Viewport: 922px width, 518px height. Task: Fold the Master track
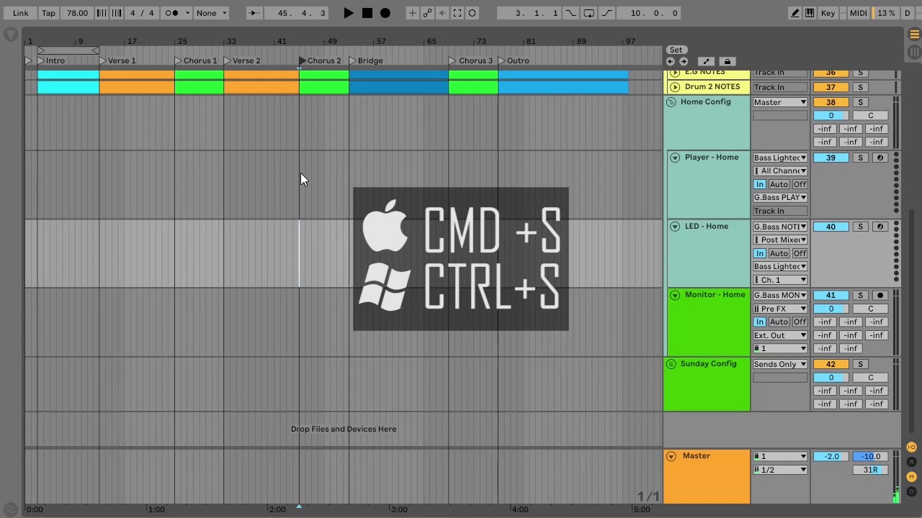pos(671,456)
